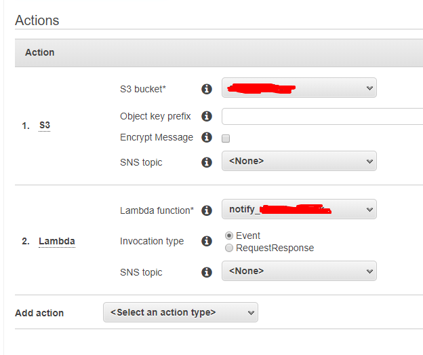Click info icon next to Lambda function
The width and height of the screenshot is (423, 355).
pyautogui.click(x=207, y=210)
